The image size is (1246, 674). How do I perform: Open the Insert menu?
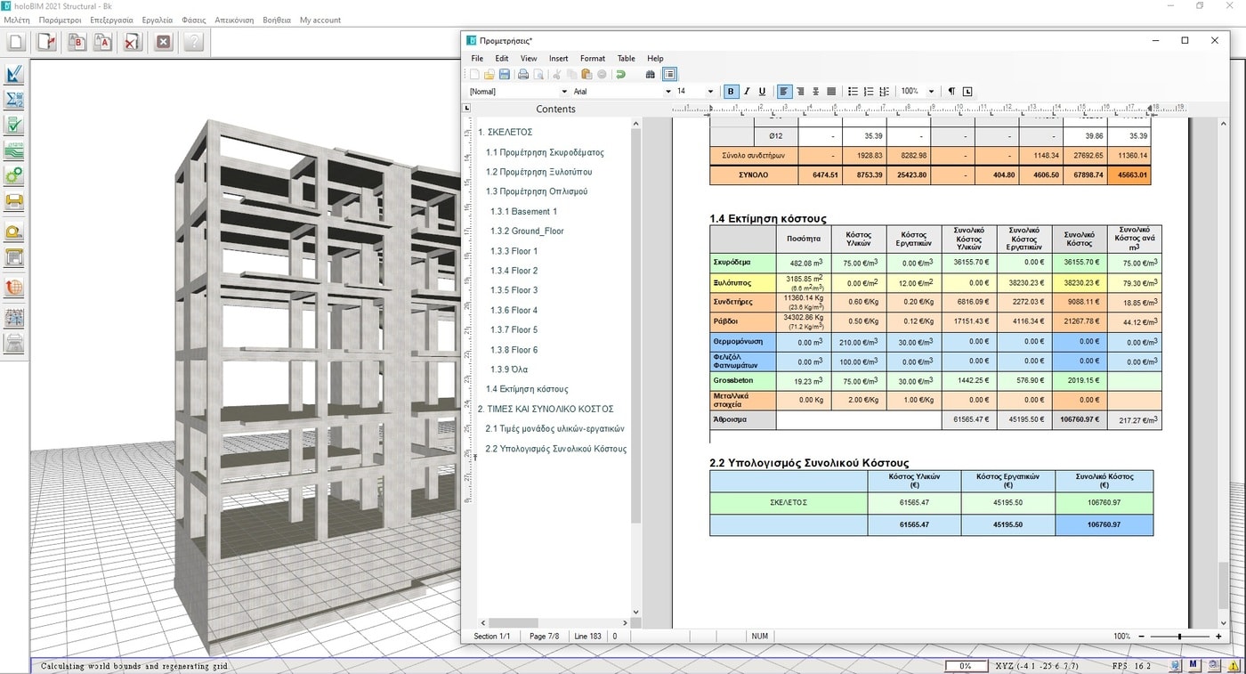pyautogui.click(x=558, y=59)
